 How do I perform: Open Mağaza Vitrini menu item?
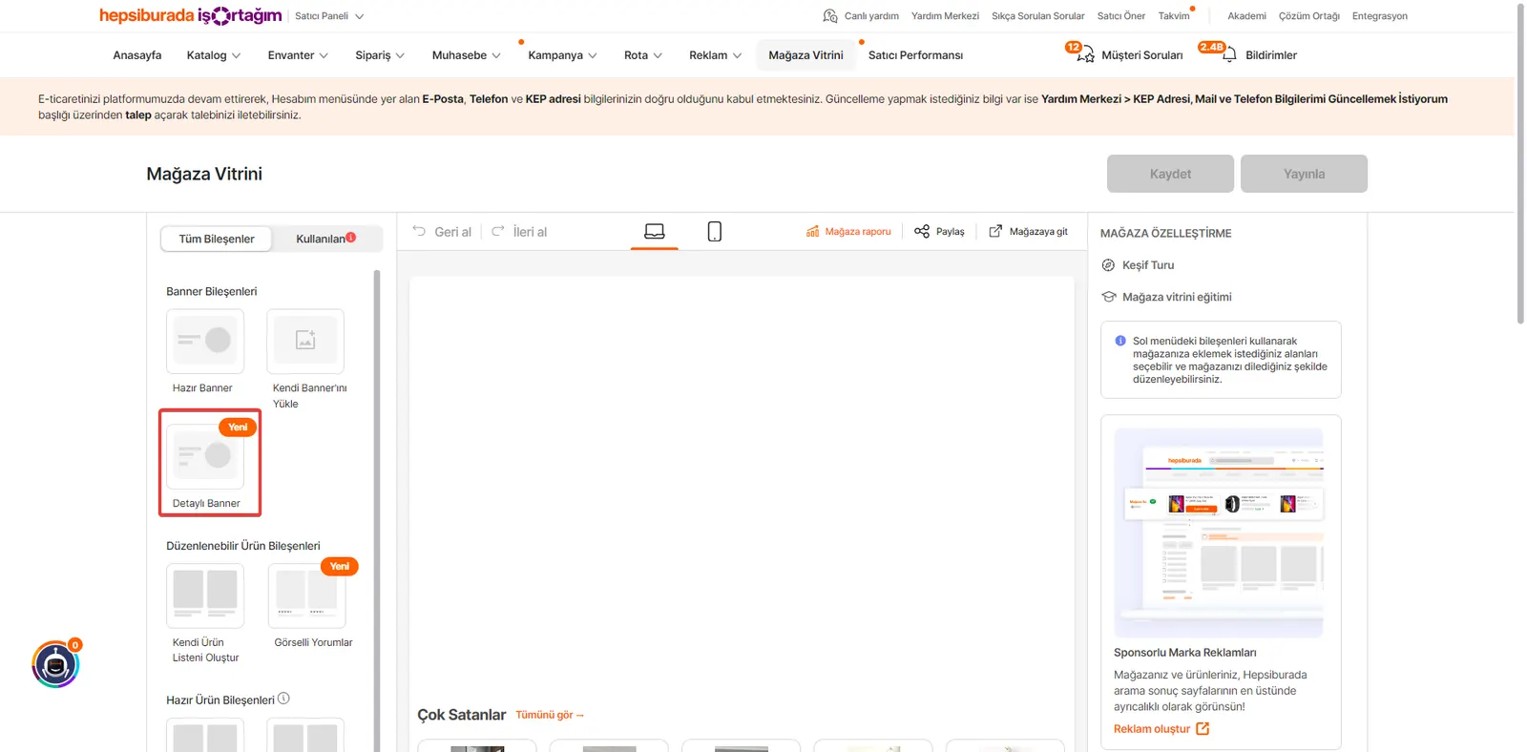tap(805, 55)
